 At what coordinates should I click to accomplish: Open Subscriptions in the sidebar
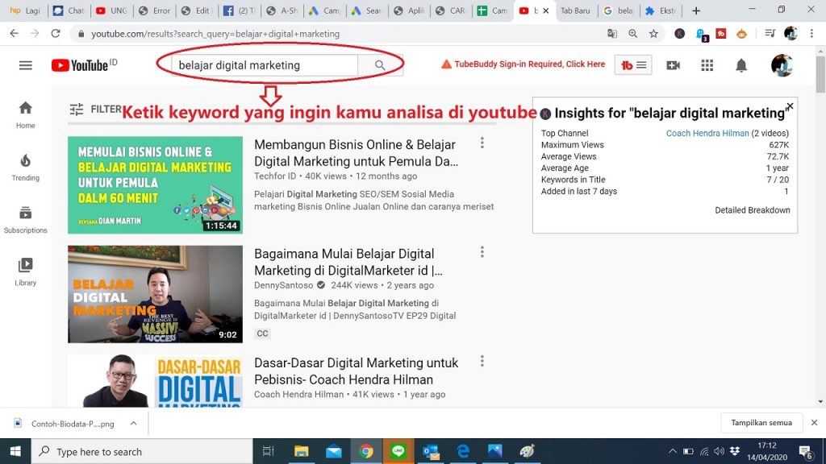(x=25, y=219)
